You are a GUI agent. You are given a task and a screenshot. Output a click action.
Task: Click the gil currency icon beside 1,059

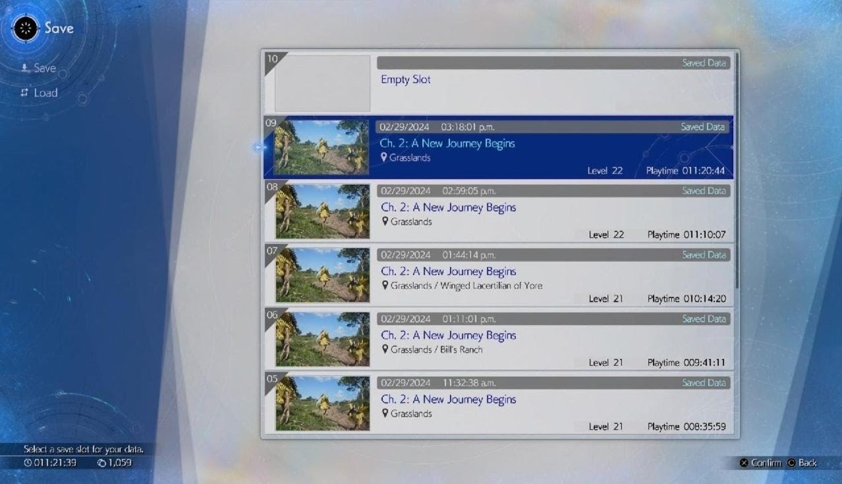[102, 463]
